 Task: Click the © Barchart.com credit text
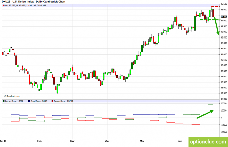(12, 97)
